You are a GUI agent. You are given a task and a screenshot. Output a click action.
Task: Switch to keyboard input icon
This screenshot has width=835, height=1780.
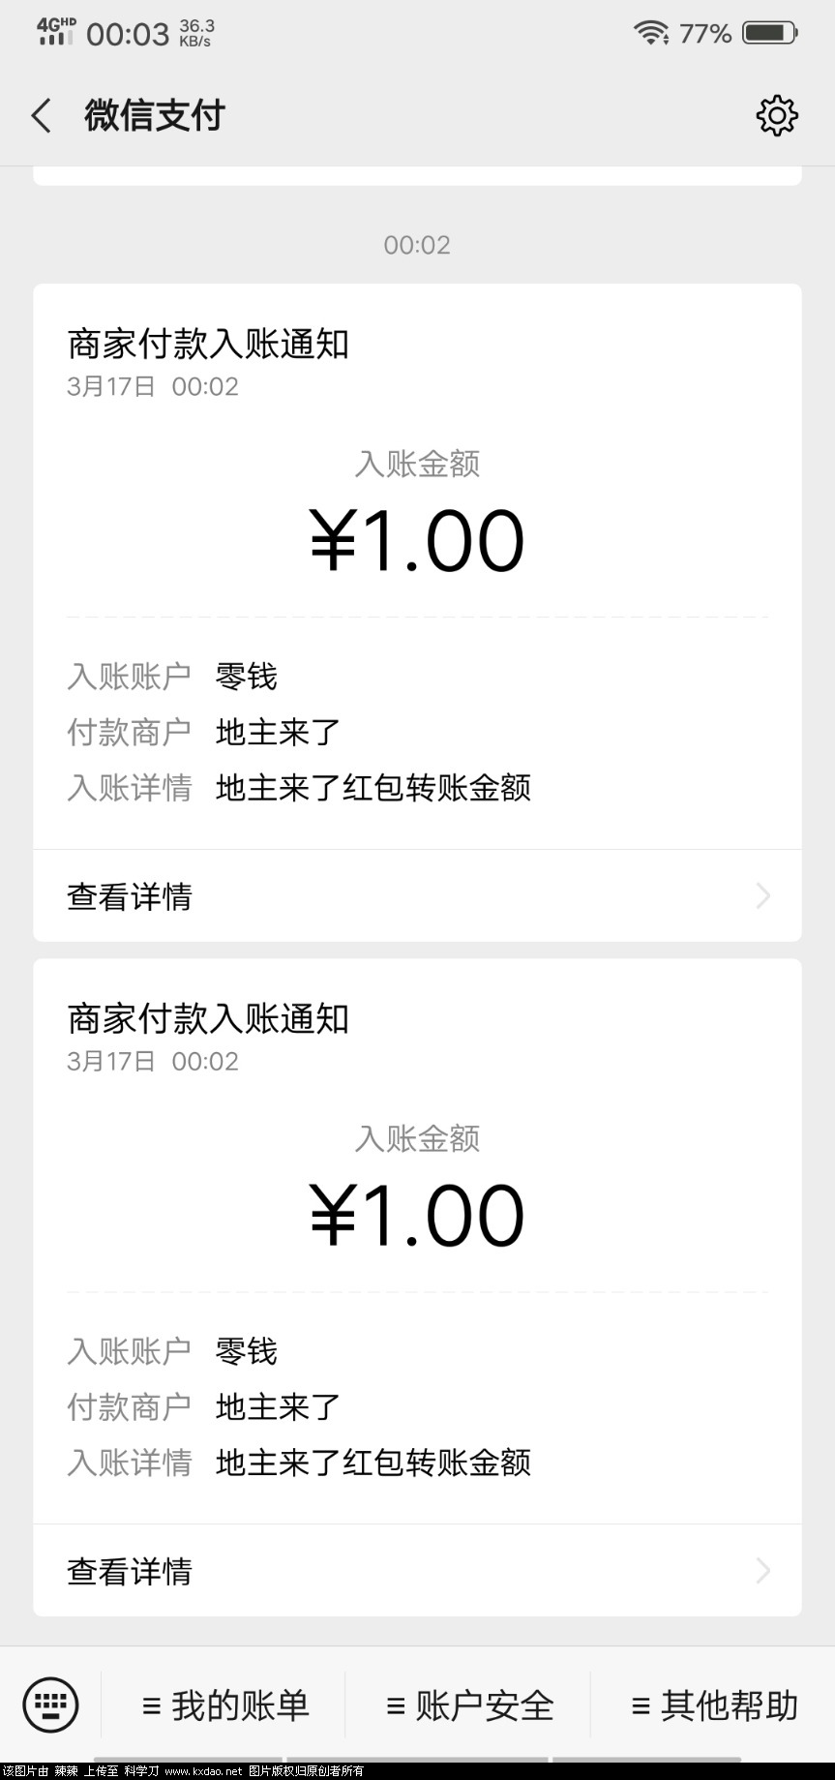point(50,1705)
